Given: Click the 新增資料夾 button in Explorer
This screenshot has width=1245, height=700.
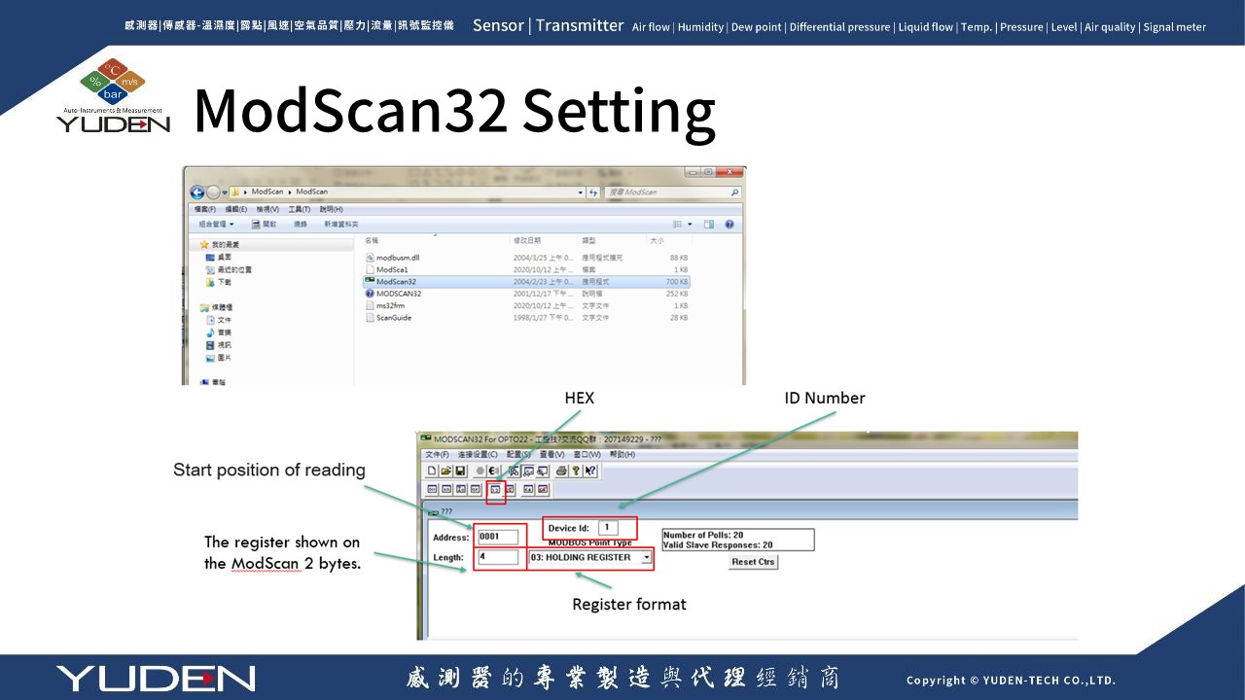Looking at the screenshot, I should point(341,224).
